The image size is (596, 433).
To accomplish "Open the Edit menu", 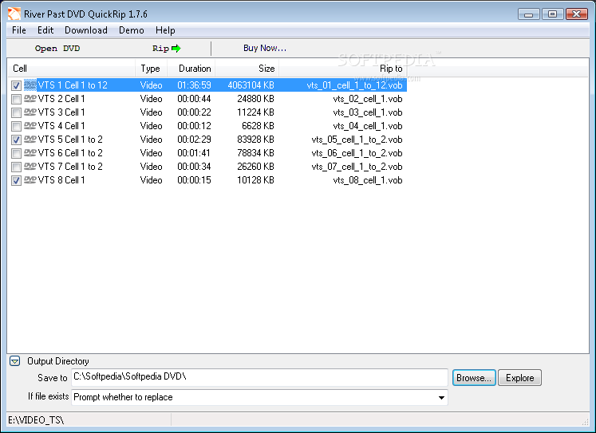I will [x=45, y=30].
